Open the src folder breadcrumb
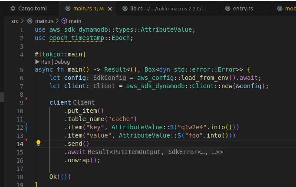 pyautogui.click(x=15, y=21)
